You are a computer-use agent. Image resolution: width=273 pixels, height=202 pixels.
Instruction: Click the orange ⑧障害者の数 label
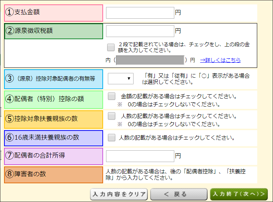(54, 175)
